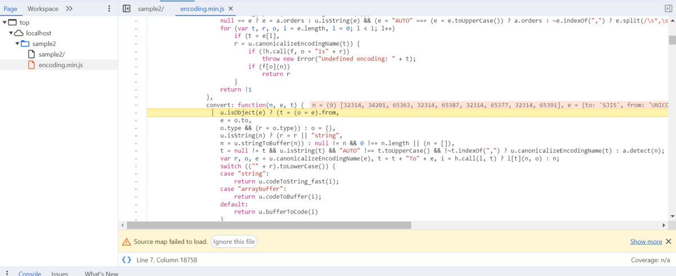Click the return u.bufferToCode(i) line
The height and width of the screenshot is (276, 676).
pyautogui.click(x=276, y=212)
